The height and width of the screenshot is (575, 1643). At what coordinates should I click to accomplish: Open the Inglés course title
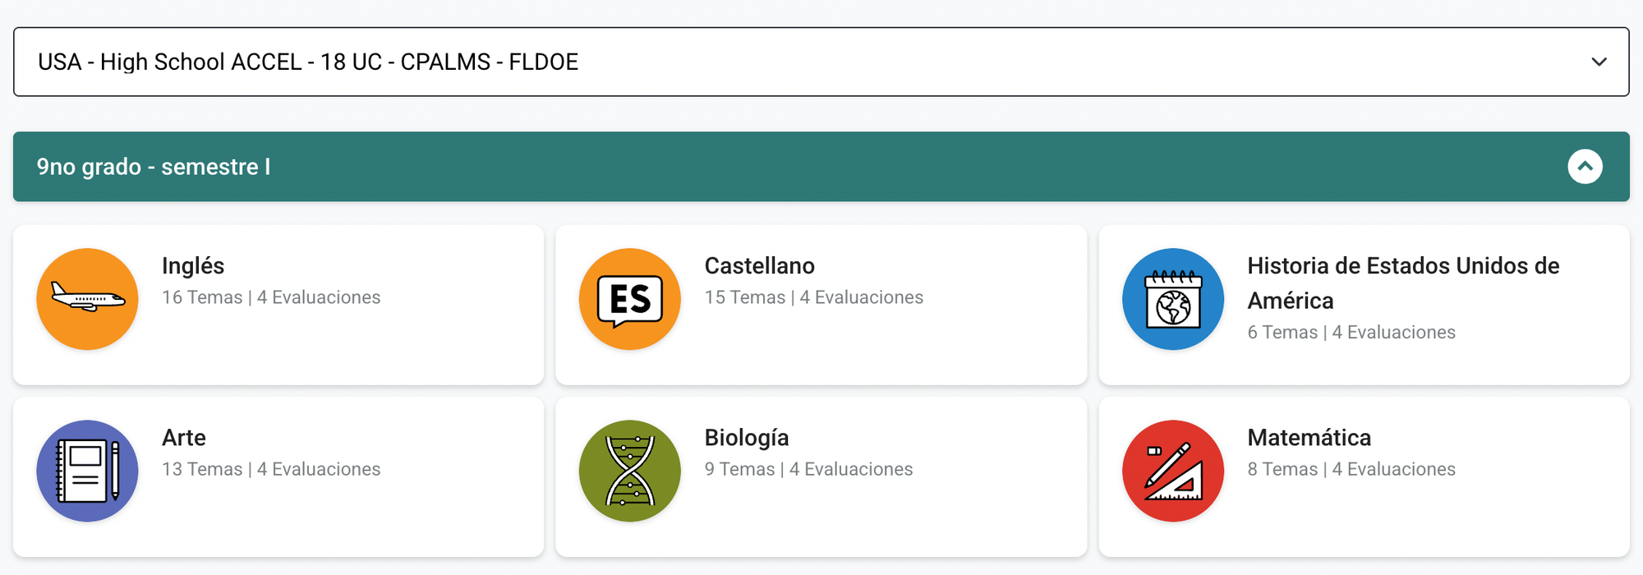pos(193,266)
